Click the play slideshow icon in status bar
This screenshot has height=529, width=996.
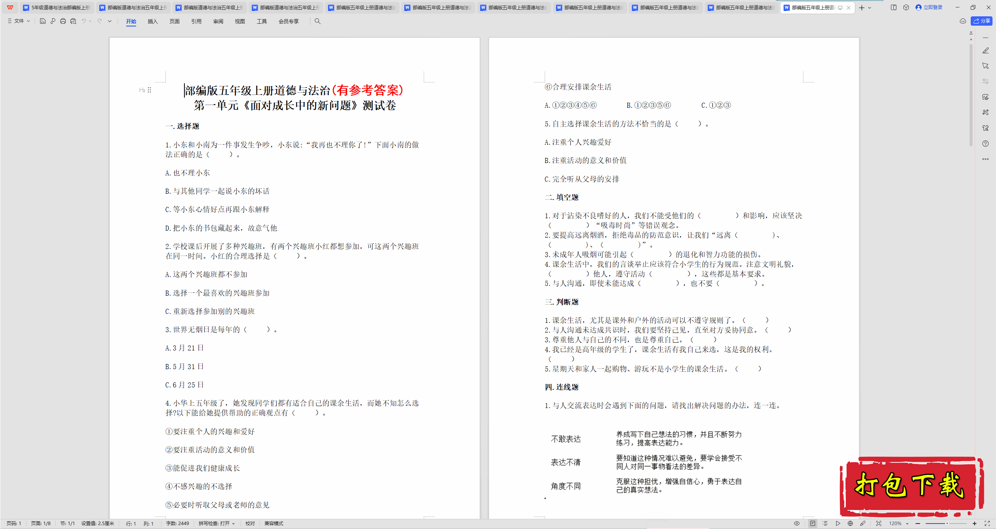pyautogui.click(x=838, y=524)
